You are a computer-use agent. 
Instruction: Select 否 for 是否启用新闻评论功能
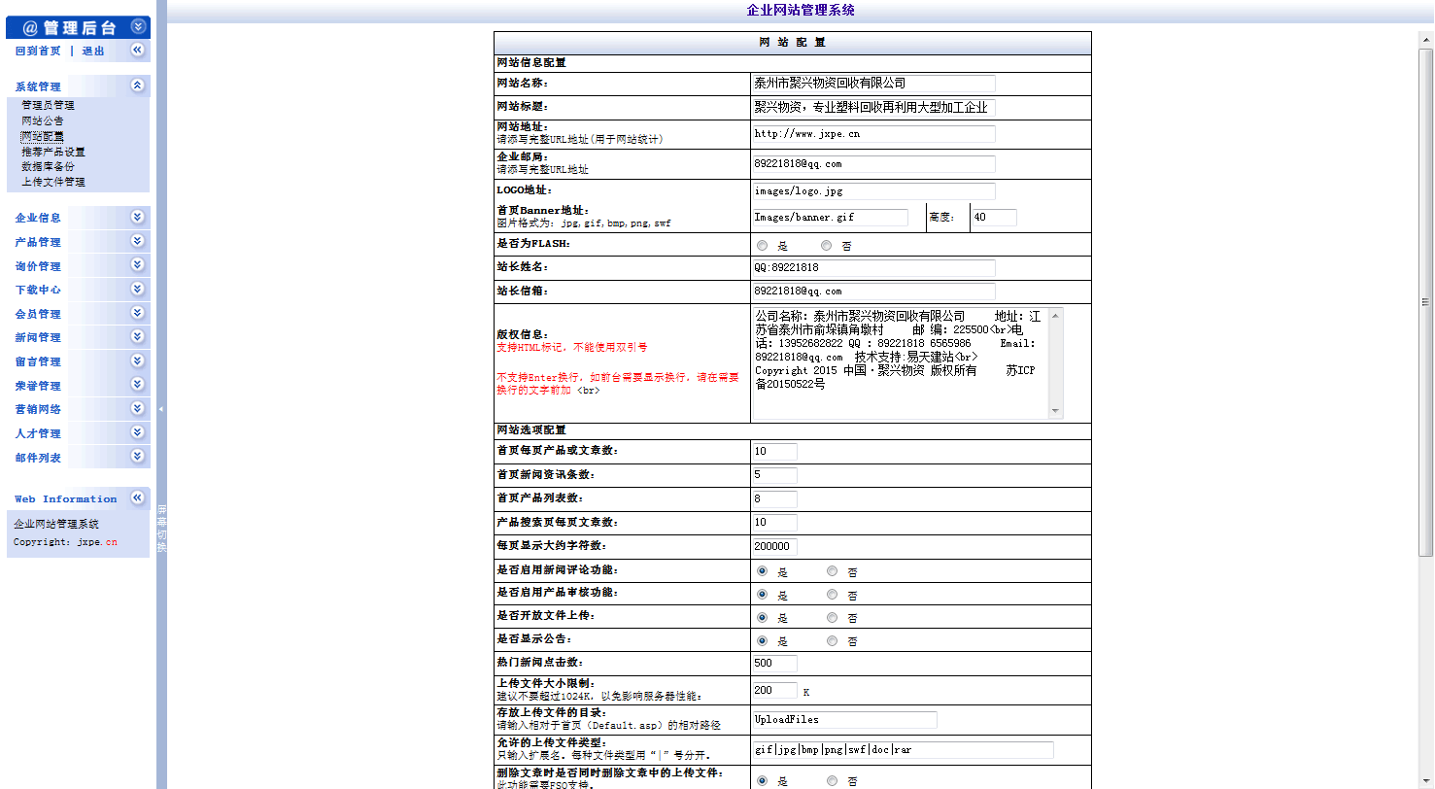[833, 571]
